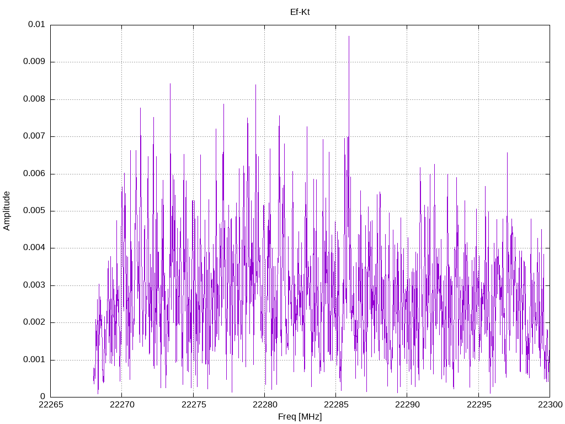Click the x-axis tick label 22285
This screenshot has height=424, width=565.
coord(336,405)
